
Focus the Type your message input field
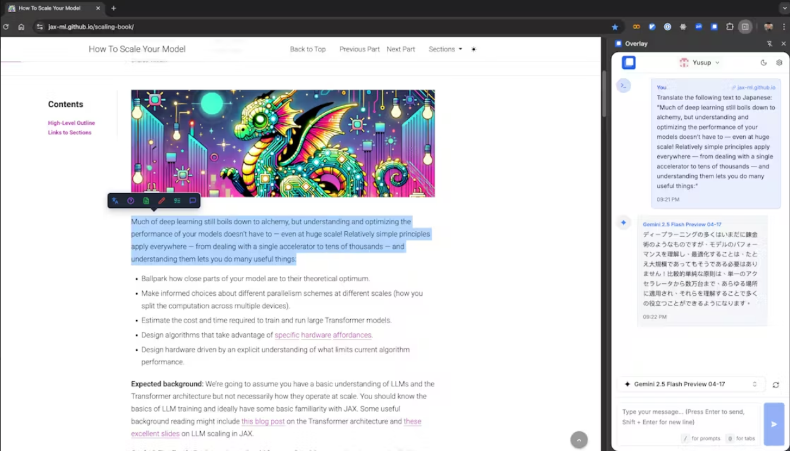point(689,417)
